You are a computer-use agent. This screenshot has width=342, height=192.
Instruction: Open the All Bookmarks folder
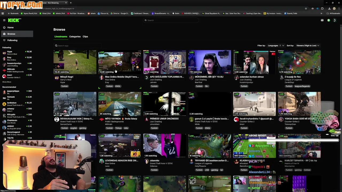333,13
